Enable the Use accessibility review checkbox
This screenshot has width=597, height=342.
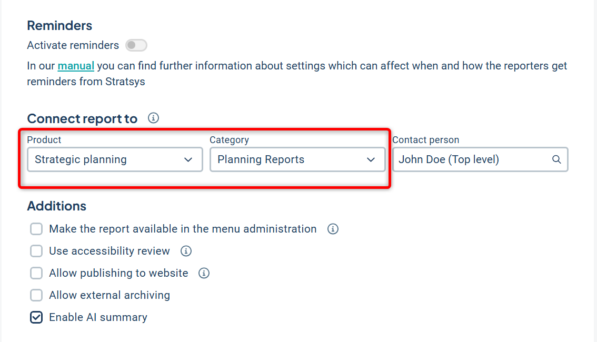[36, 251]
